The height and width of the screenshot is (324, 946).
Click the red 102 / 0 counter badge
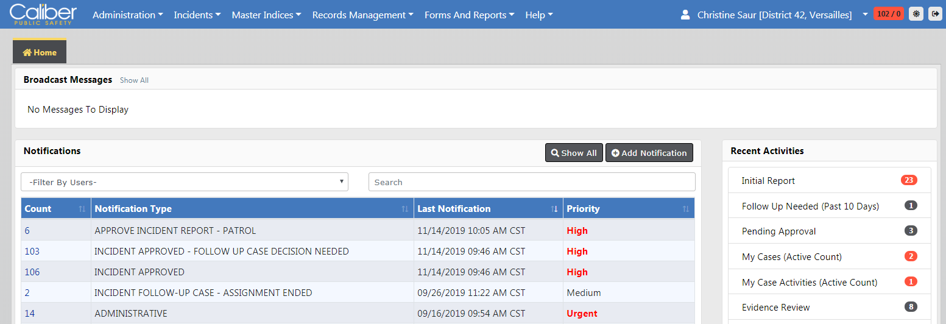pyautogui.click(x=889, y=14)
